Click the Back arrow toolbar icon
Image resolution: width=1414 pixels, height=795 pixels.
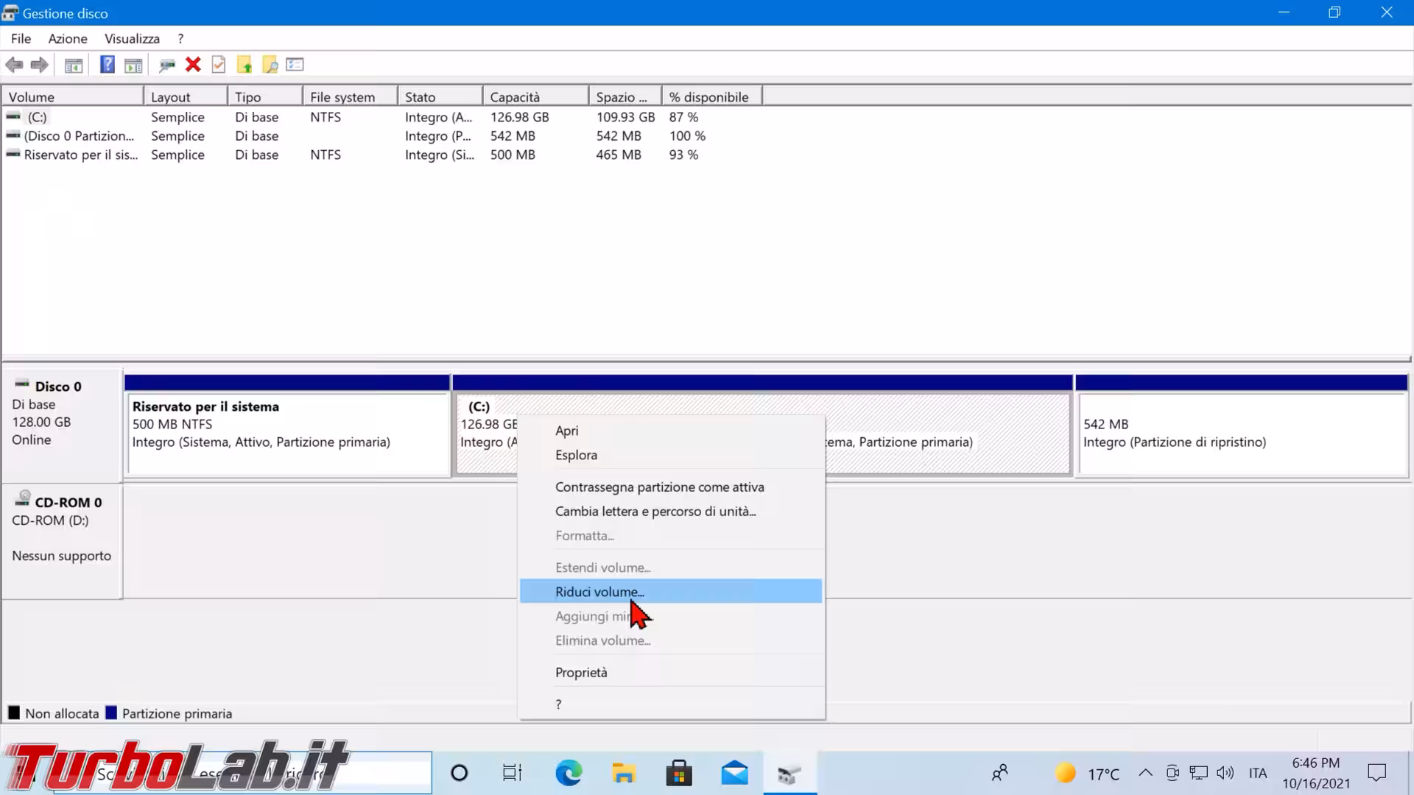pos(14,65)
